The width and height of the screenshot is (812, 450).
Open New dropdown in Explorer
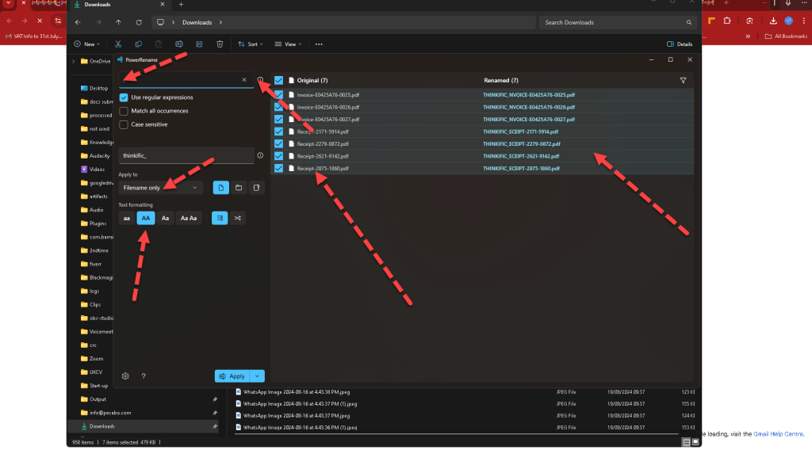click(87, 44)
